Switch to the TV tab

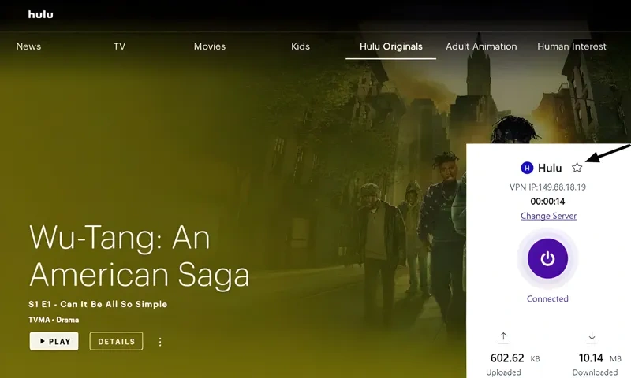(x=119, y=46)
